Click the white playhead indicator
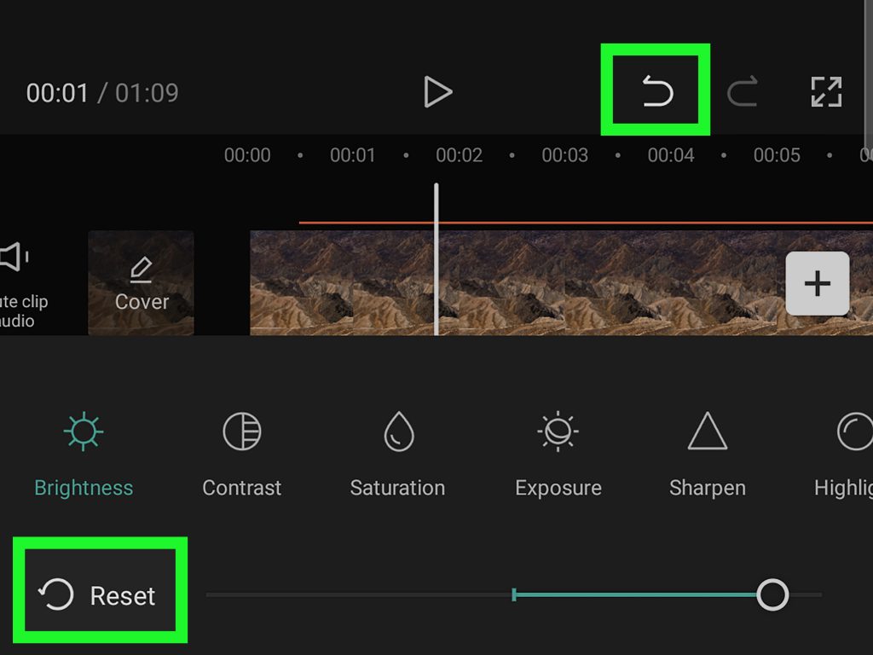 click(436, 256)
